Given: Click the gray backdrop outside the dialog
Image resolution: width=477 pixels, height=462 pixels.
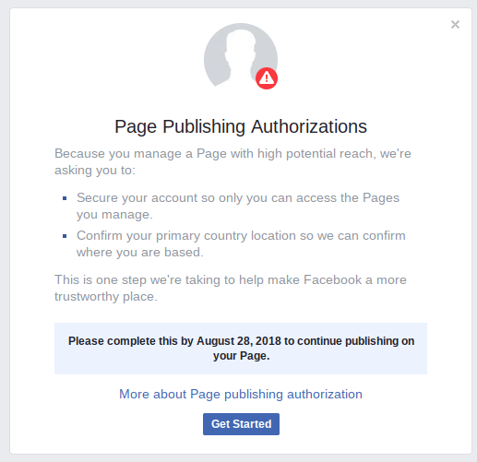Looking at the screenshot, I should (5, 231).
